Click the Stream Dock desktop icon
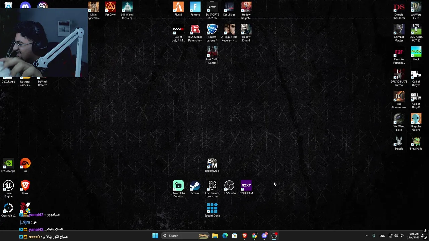 (x=212, y=210)
